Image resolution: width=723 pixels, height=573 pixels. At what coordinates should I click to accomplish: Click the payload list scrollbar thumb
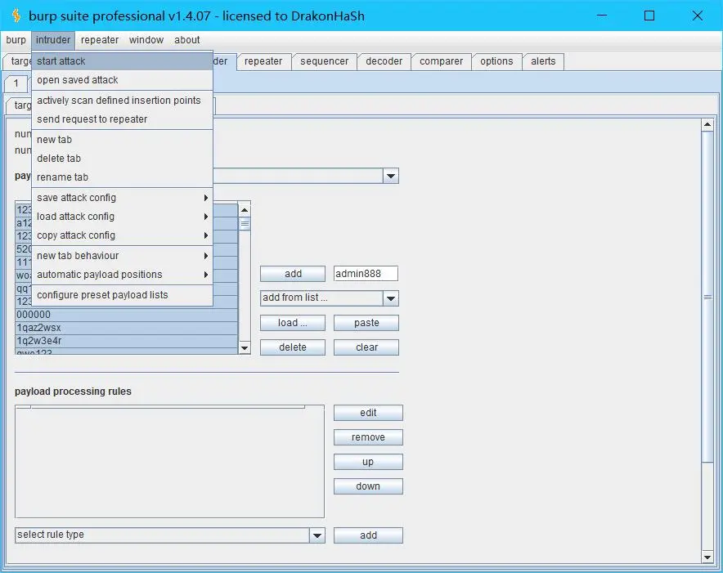(x=245, y=225)
